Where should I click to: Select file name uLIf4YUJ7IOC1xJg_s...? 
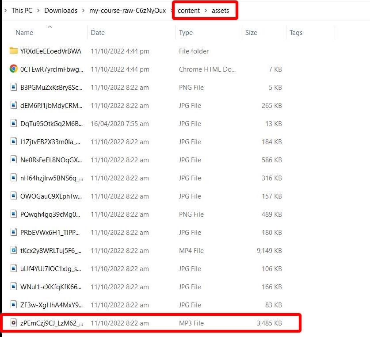pos(50,269)
